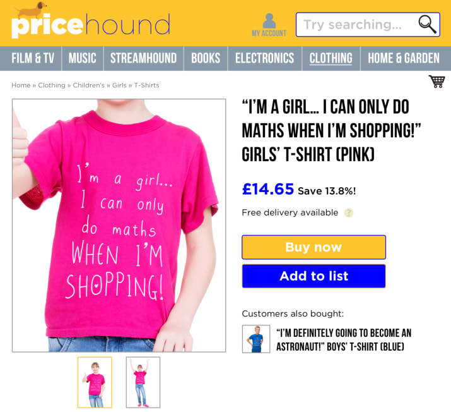The width and height of the screenshot is (451, 412).
Task: Select the Electronics menu item
Action: click(x=265, y=58)
